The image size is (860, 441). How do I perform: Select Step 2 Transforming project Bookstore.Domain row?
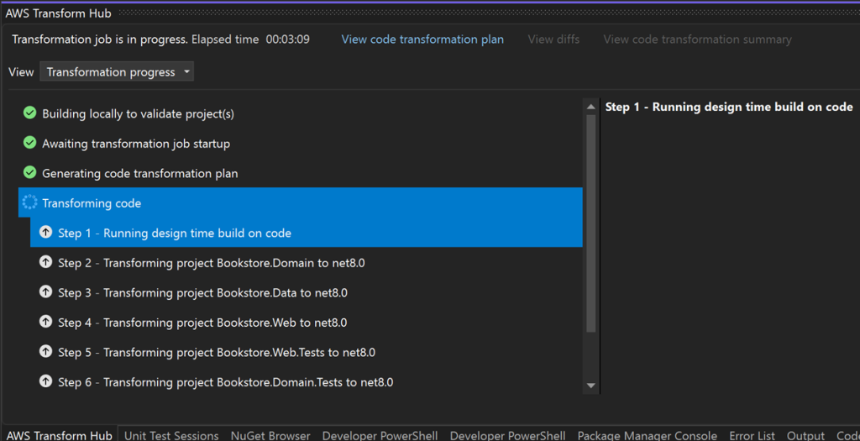pos(307,262)
